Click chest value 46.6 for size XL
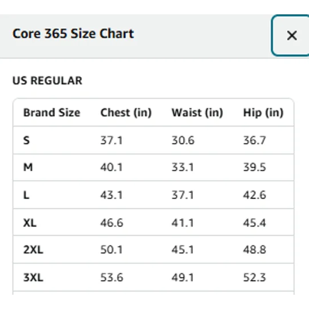The width and height of the screenshot is (309, 309). pos(112,223)
